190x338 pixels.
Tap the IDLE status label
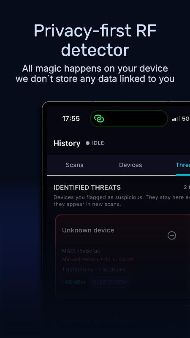pos(98,143)
